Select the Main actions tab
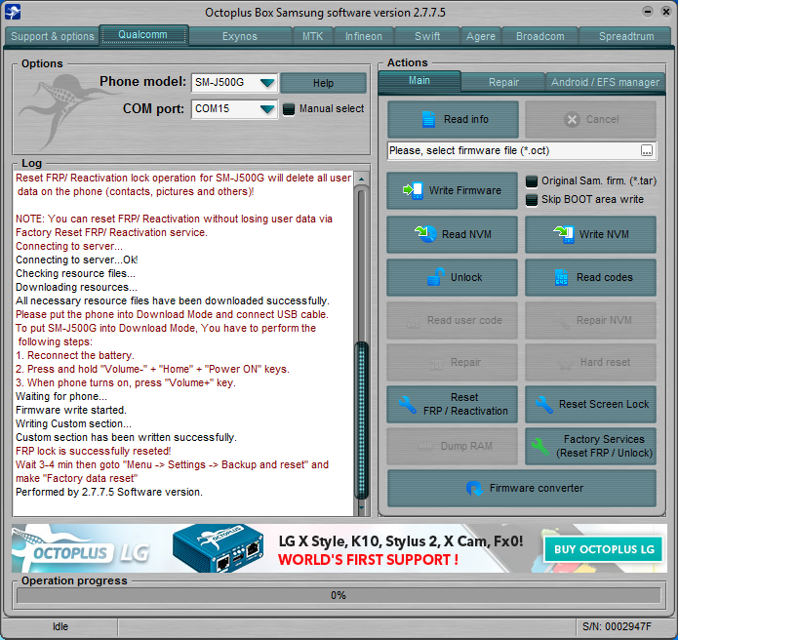Screen dimensions: 799x640 [419, 81]
